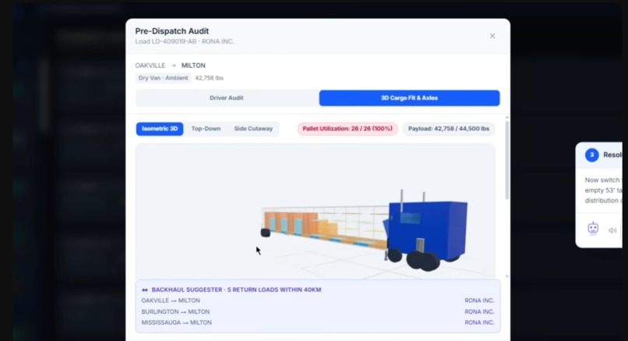
Task: Select the Isometric 3D view
Action: [160, 129]
